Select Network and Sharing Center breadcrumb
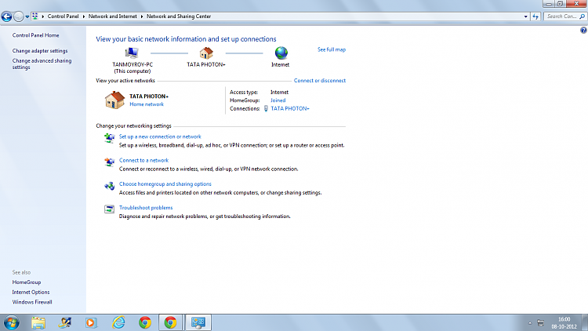The image size is (588, 331). tap(179, 16)
